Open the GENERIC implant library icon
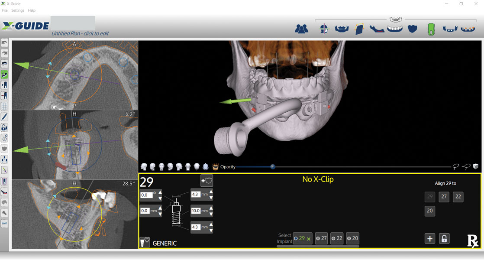This screenshot has height=260, width=484. click(x=145, y=242)
